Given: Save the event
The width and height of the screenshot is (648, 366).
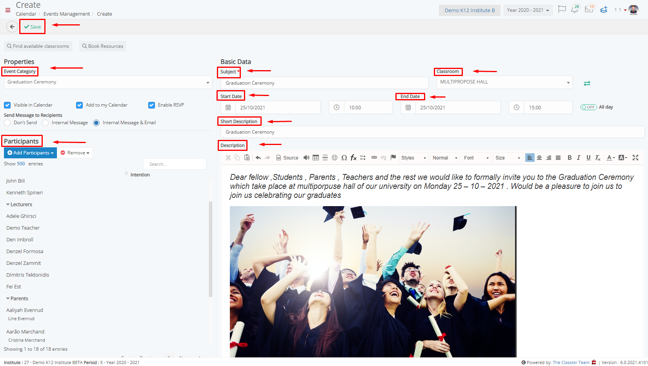Looking at the screenshot, I should 32,27.
